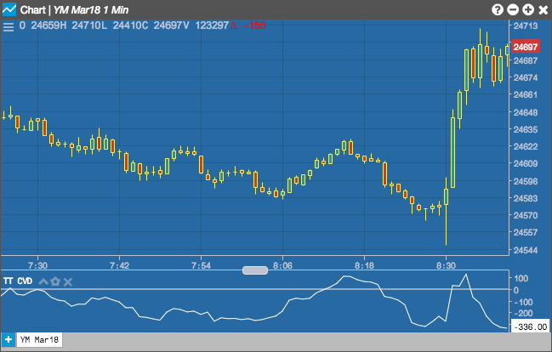The height and width of the screenshot is (352, 552).
Task: Click the -336.00 CVD value label
Action: (x=531, y=326)
